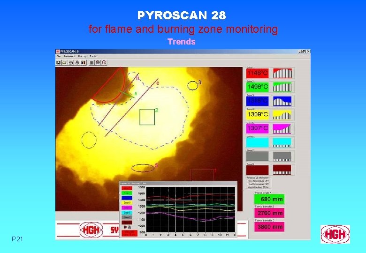This screenshot has height=253, width=366.
Task: Click the dark red round icon in trend window
Action: pos(125,227)
